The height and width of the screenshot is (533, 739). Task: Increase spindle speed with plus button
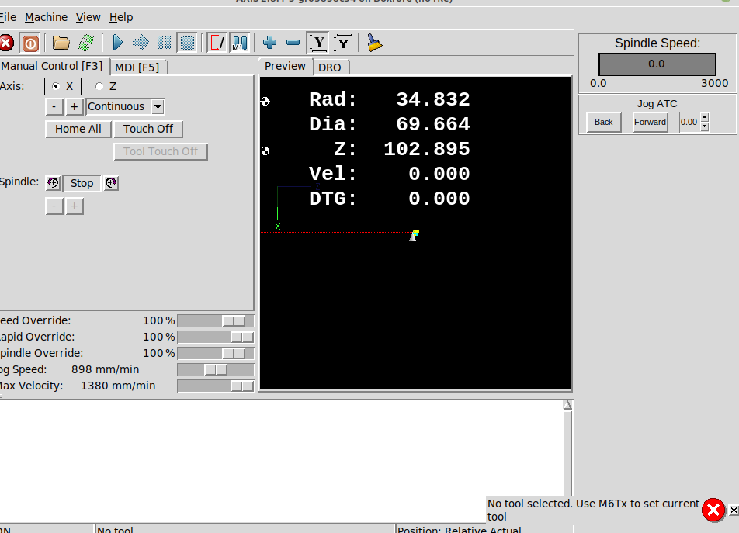click(x=74, y=206)
